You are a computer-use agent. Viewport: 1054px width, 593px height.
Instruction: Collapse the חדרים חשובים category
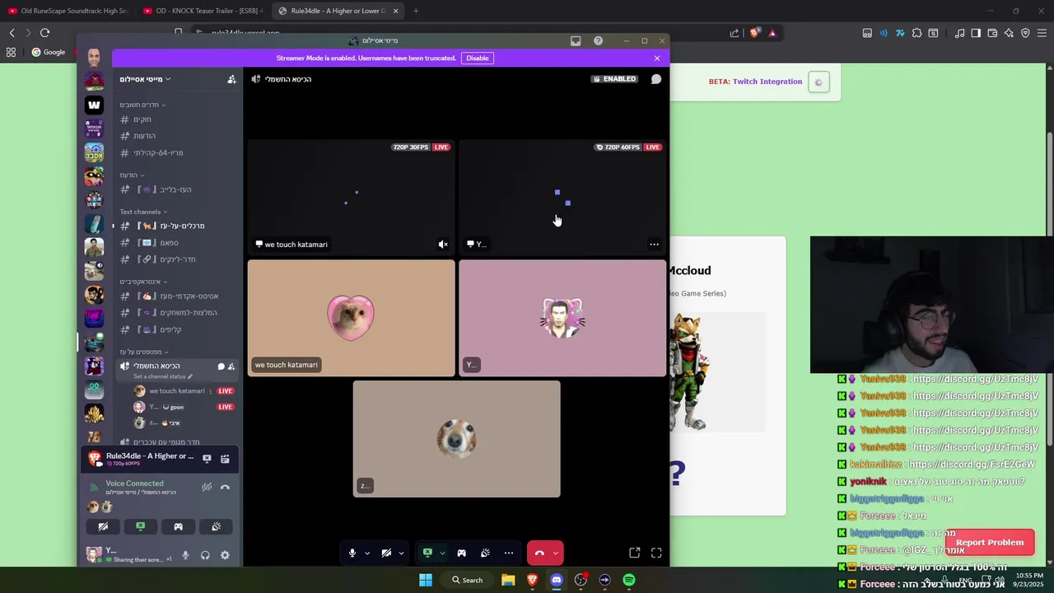(142, 105)
